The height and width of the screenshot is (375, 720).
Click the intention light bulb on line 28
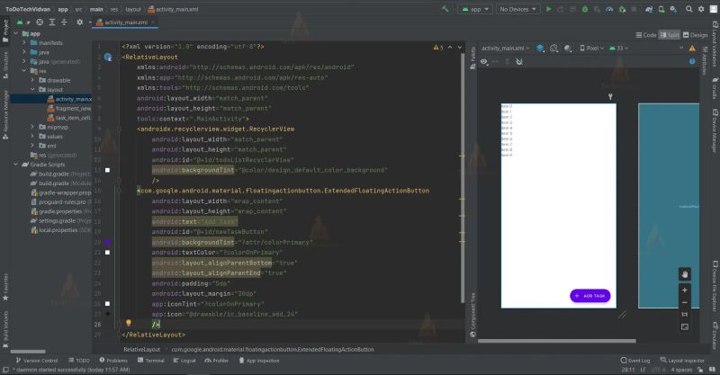click(x=129, y=323)
